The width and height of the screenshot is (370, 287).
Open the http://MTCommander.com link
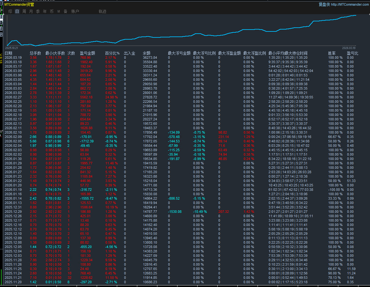coord(350,4)
